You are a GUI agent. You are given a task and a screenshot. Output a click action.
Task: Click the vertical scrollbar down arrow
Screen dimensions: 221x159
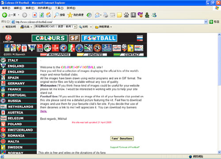(219, 152)
